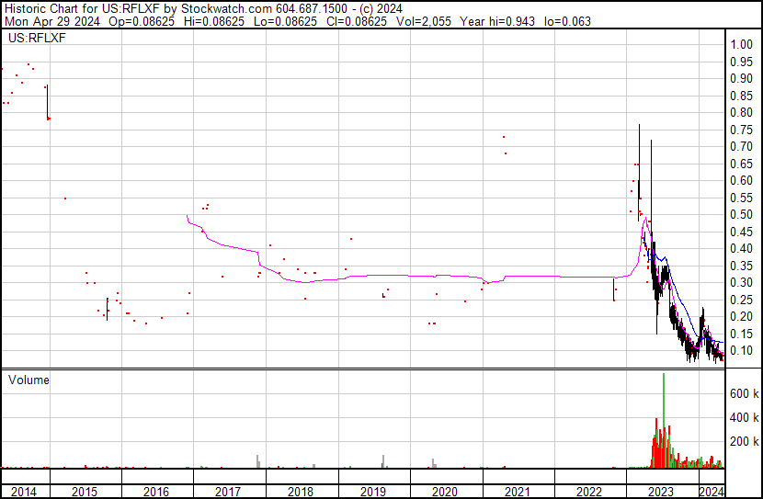Image resolution: width=763 pixels, height=499 pixels.
Task: Select the 2014 year on the time axis
Action: [x=25, y=492]
